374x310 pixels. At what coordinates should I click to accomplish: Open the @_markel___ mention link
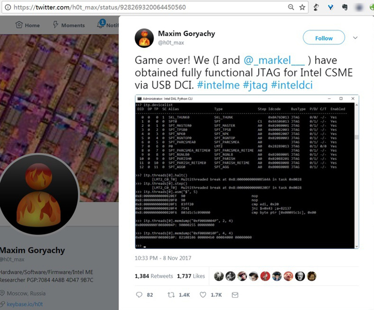274,60
